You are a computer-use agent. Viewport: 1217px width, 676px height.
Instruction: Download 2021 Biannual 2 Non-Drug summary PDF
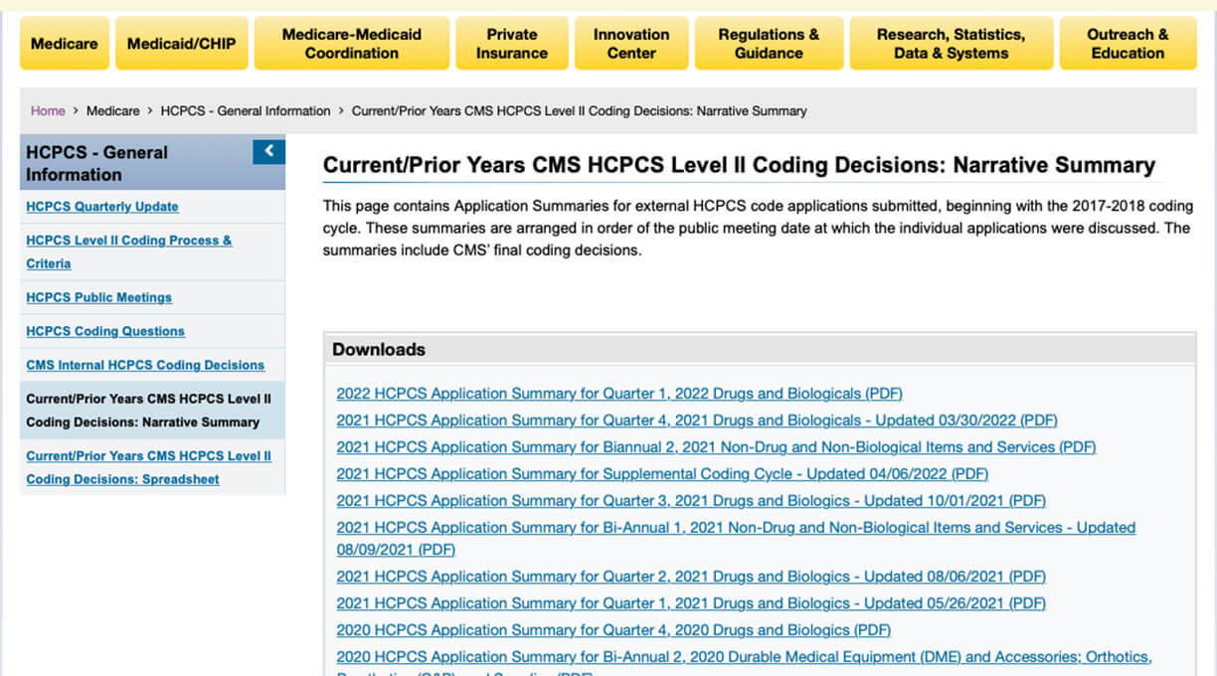[x=716, y=447]
